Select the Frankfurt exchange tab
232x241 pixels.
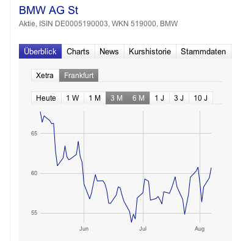[79, 76]
